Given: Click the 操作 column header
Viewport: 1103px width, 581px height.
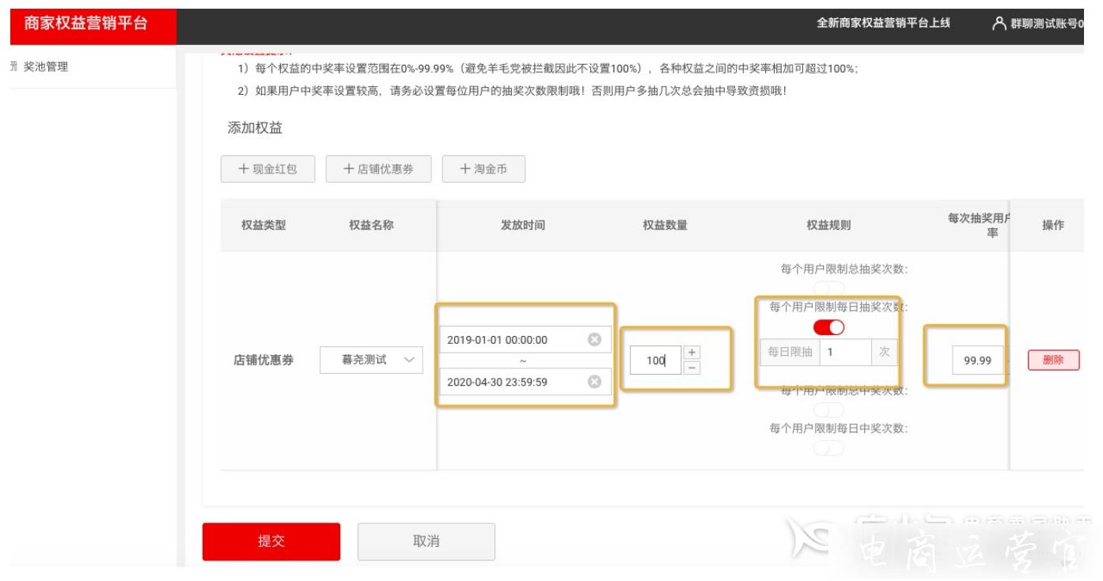Looking at the screenshot, I should pyautogui.click(x=1053, y=225).
